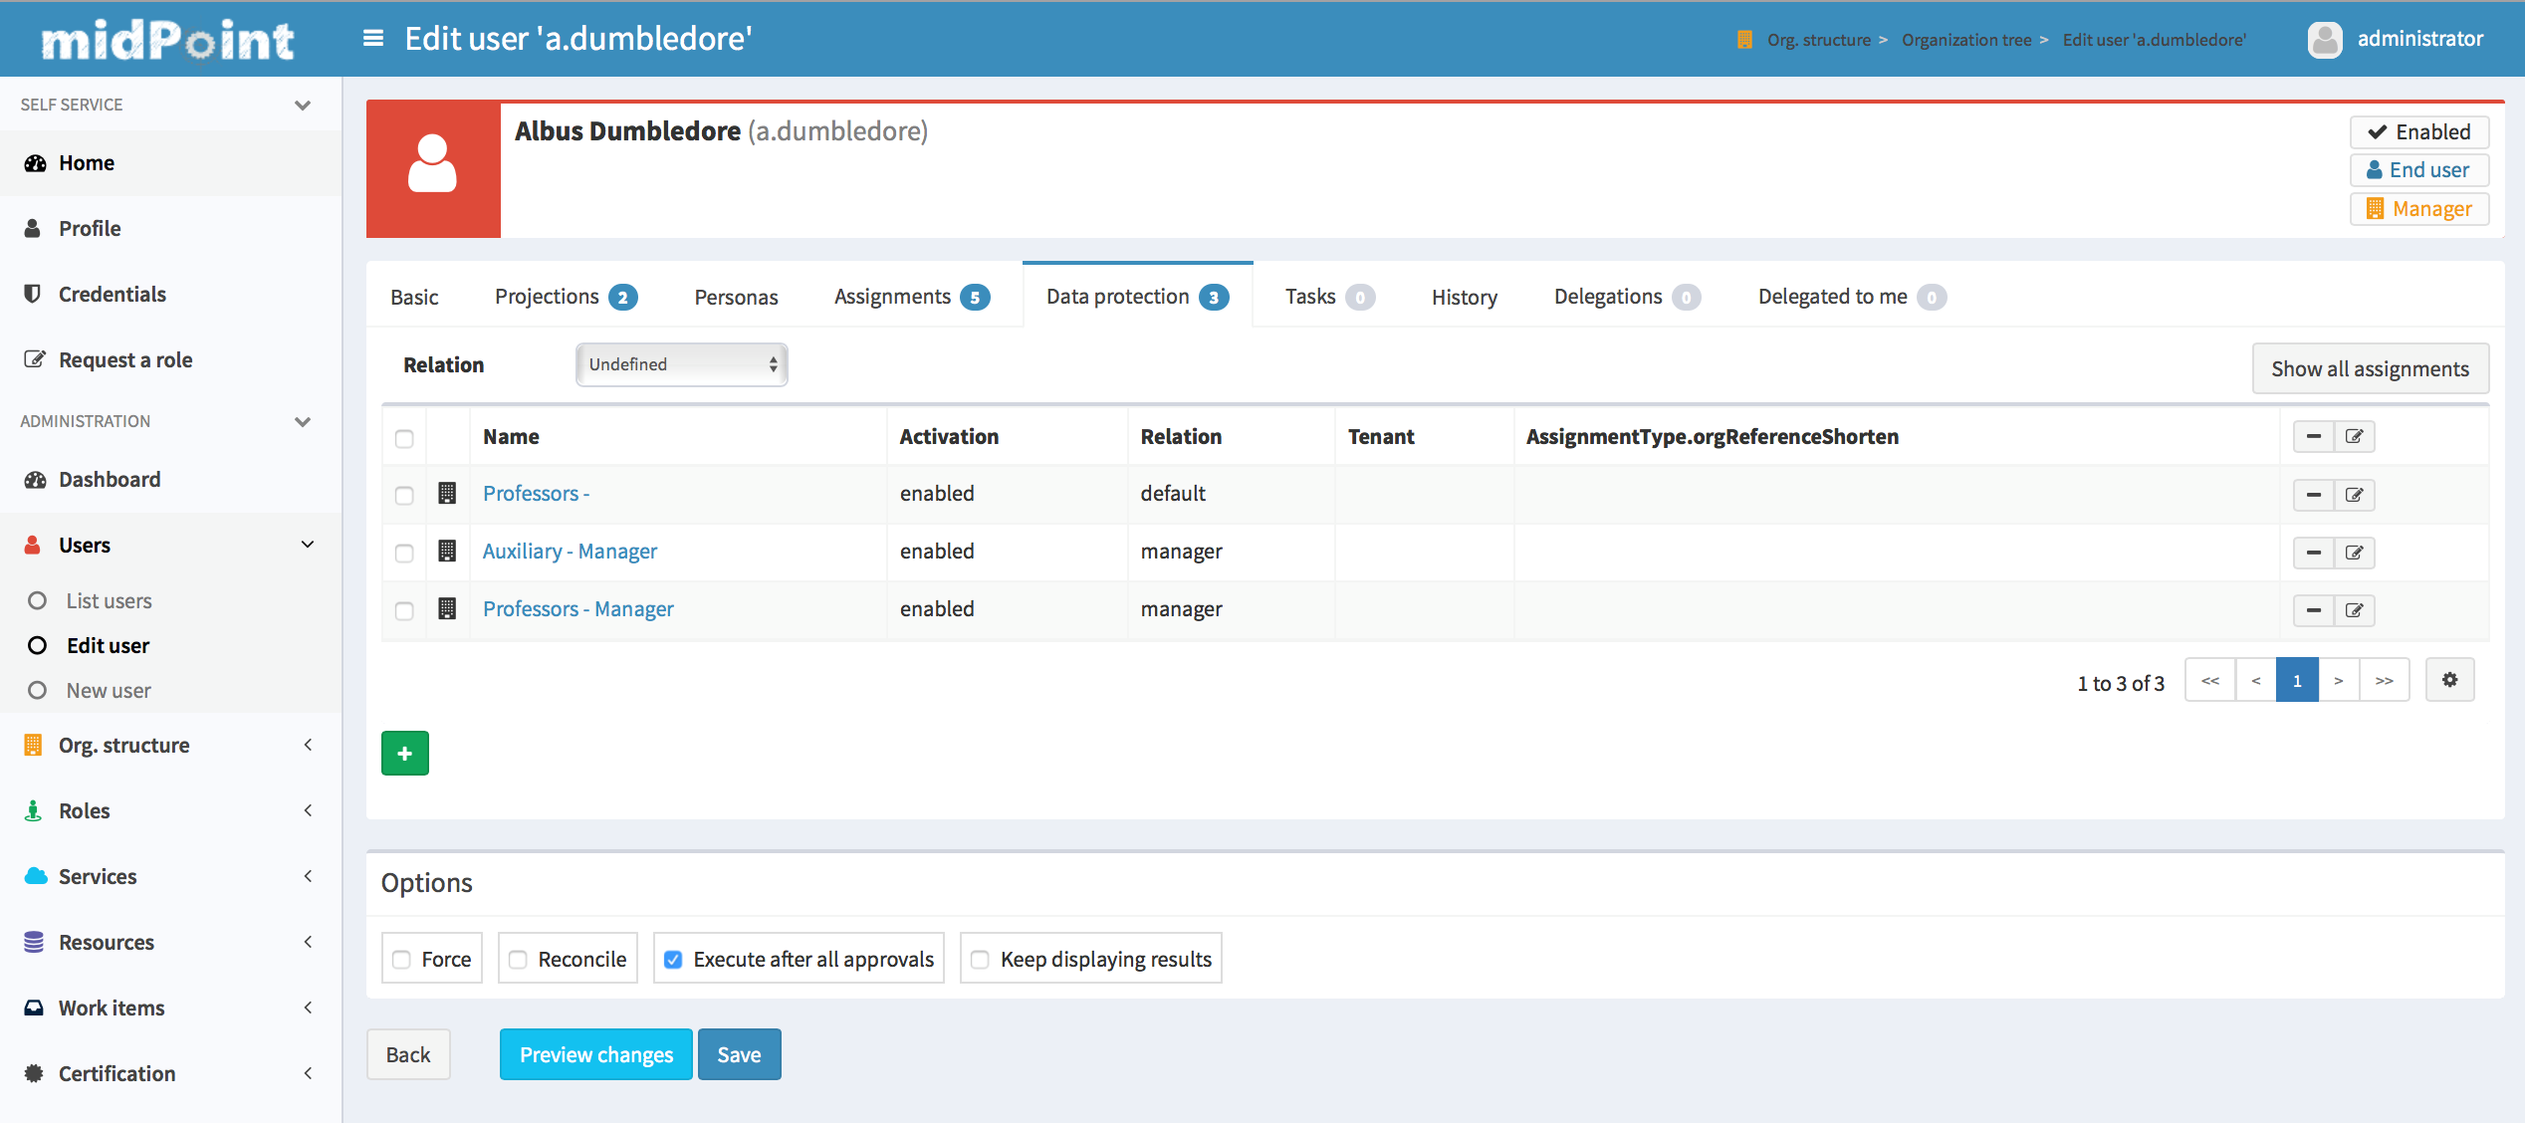This screenshot has width=2525, height=1123.
Task: Save the user changes
Action: [x=739, y=1054]
